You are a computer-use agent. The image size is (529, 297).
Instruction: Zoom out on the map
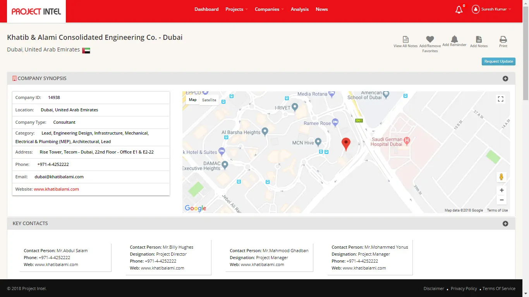(502, 200)
